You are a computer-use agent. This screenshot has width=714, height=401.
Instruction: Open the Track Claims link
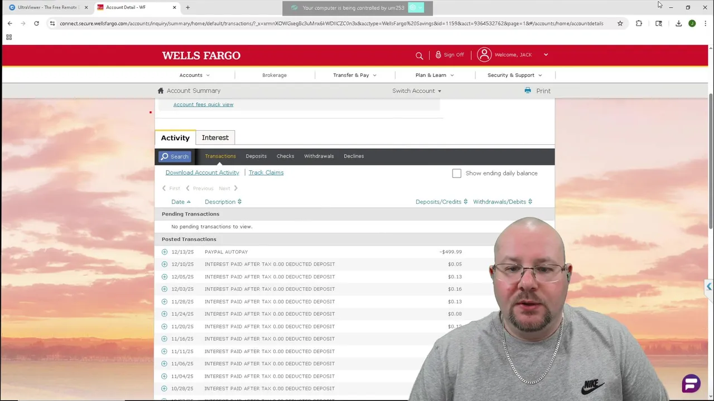(x=266, y=173)
